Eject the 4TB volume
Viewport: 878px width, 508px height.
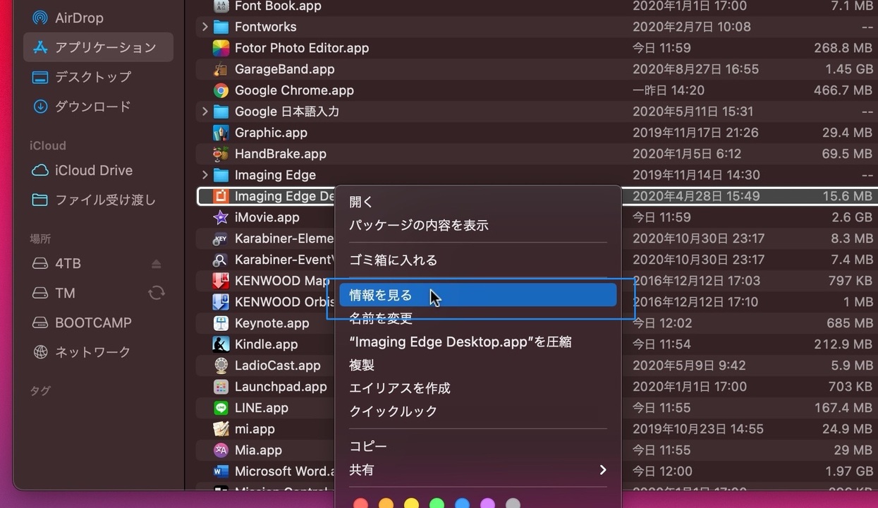pyautogui.click(x=157, y=264)
